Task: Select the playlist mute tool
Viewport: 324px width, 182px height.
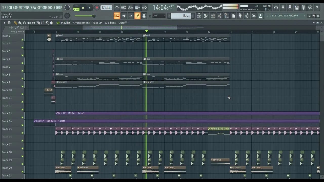Action: pyautogui.click(x=29, y=23)
